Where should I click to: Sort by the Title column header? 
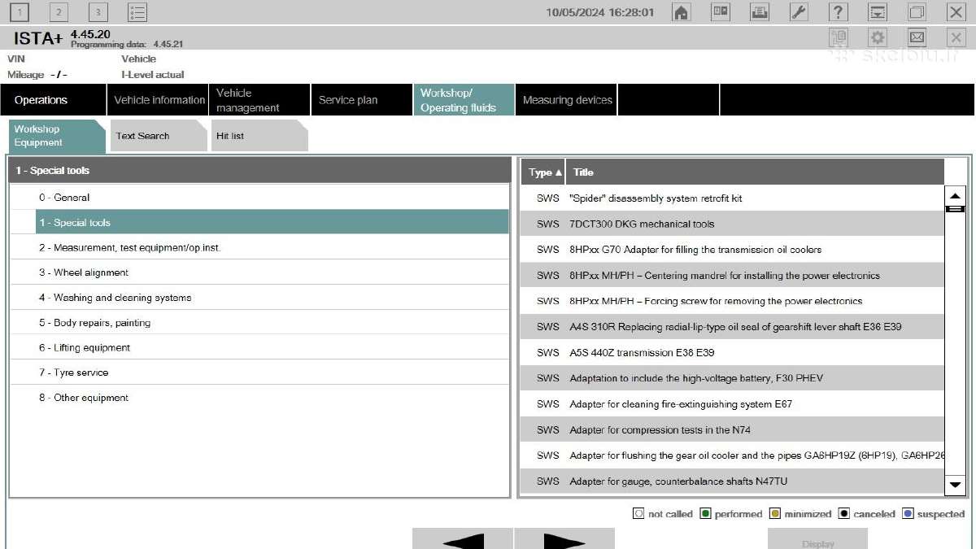click(755, 172)
